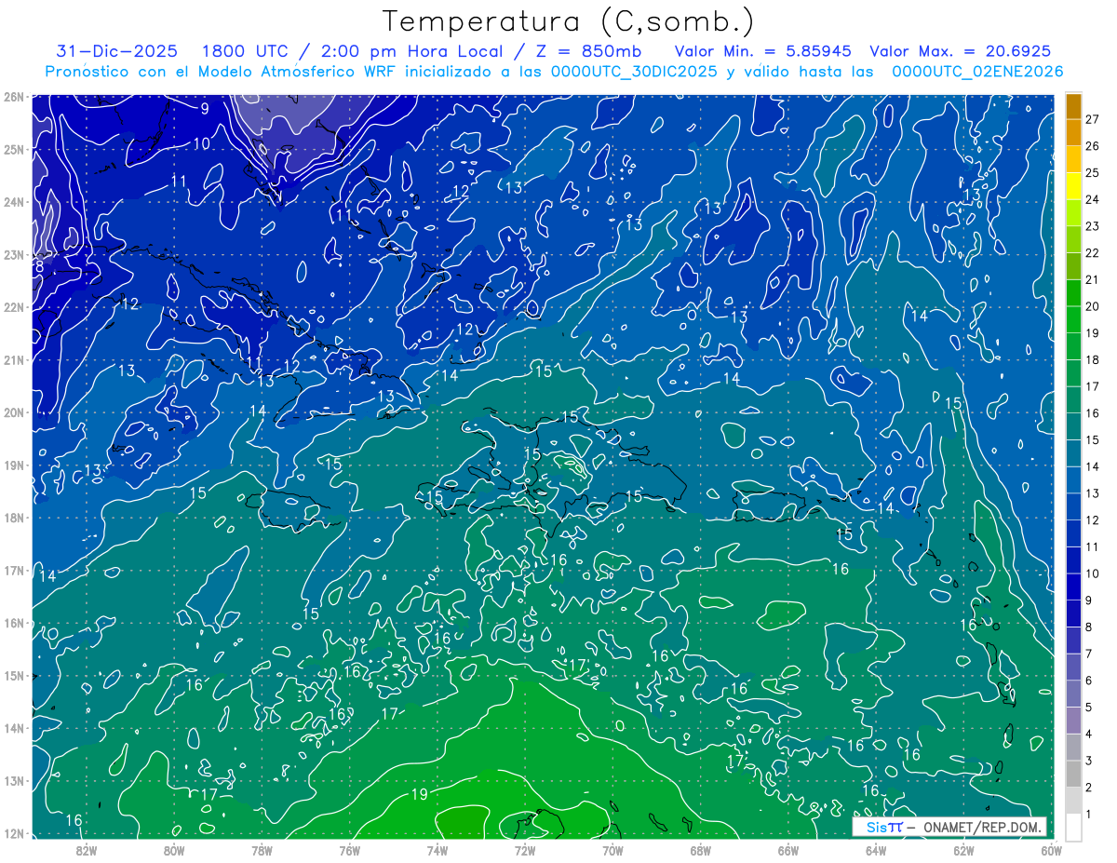Click the legend scale number 12
The height and width of the screenshot is (863, 1117).
click(1092, 520)
